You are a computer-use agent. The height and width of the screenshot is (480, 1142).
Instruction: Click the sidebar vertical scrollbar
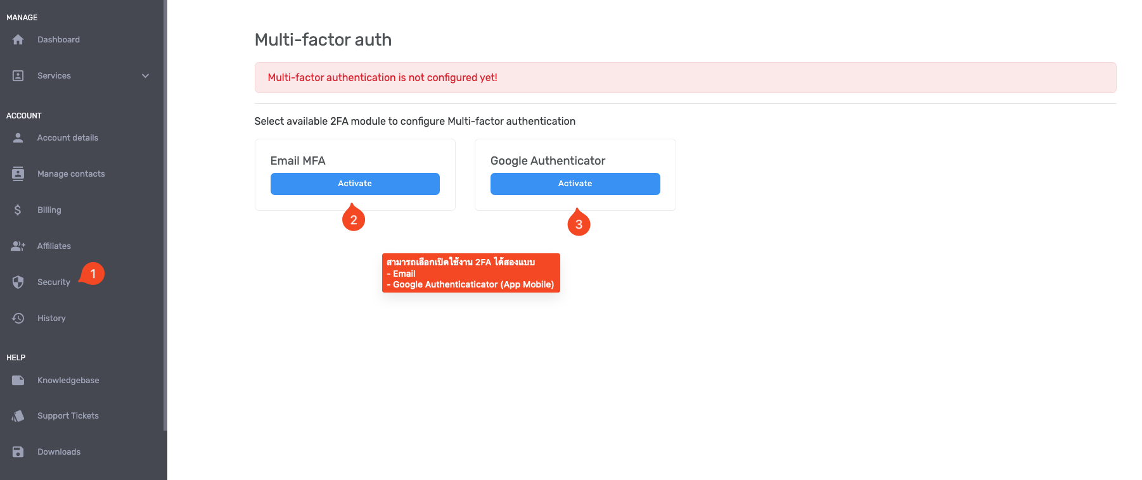pos(165,215)
